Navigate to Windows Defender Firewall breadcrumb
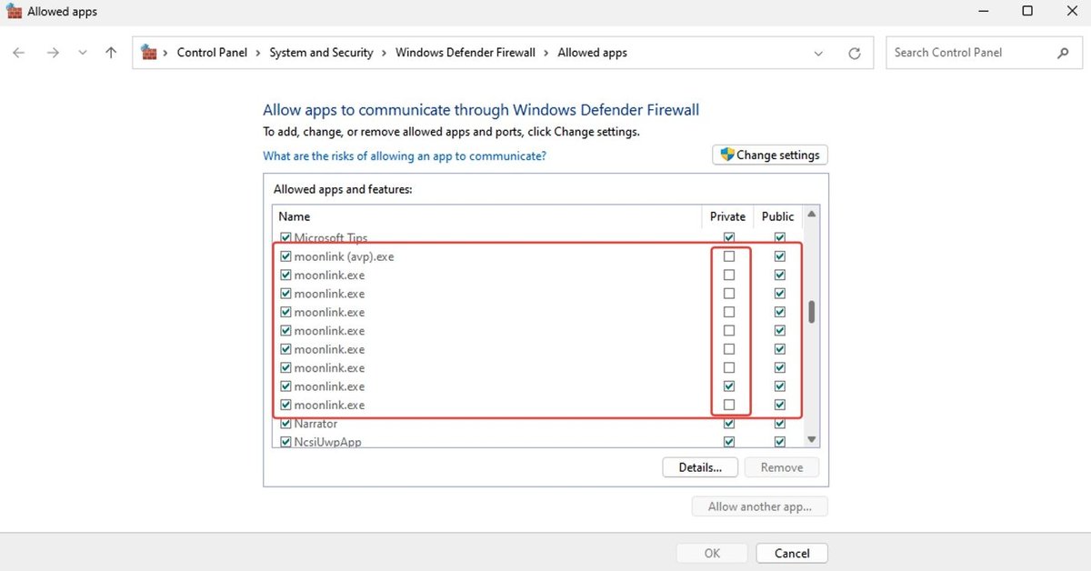 [465, 53]
